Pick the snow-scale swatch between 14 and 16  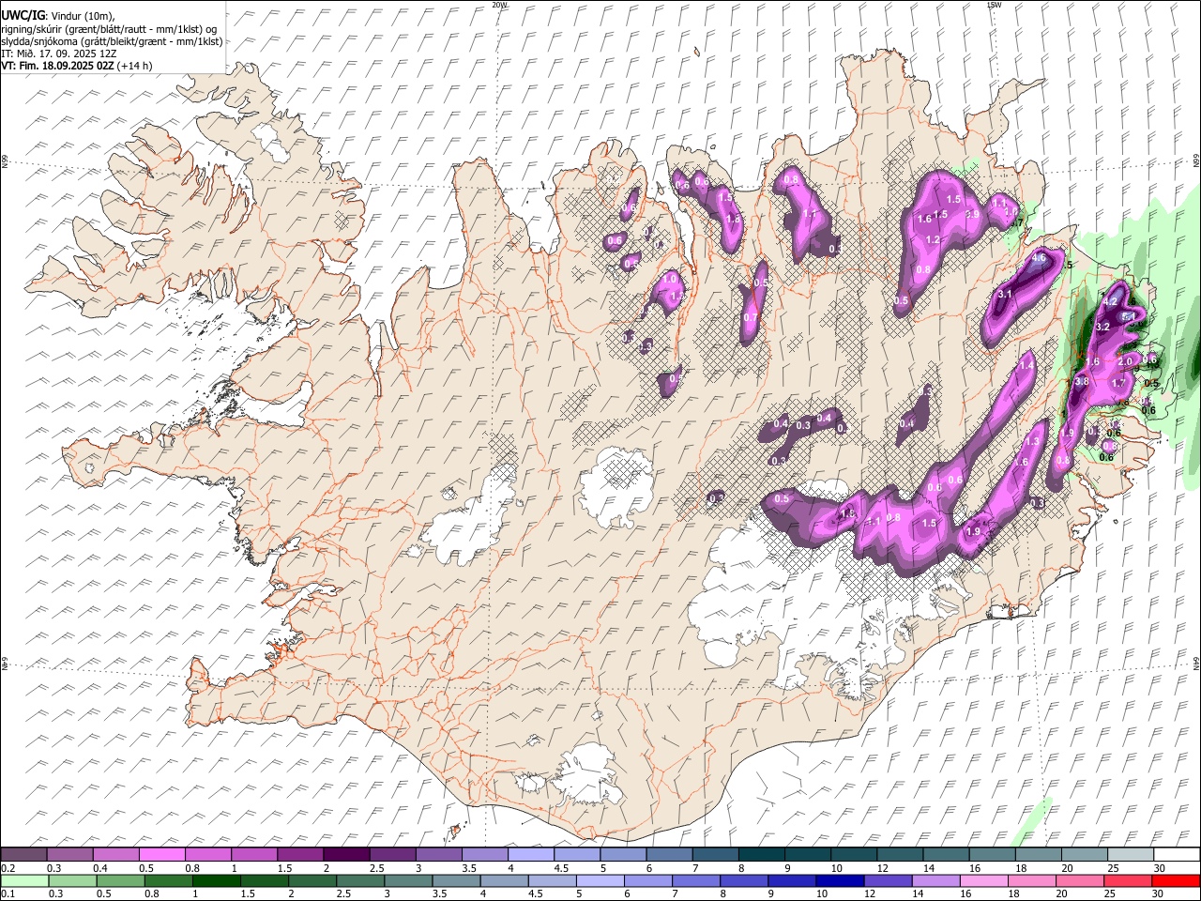coord(947,854)
